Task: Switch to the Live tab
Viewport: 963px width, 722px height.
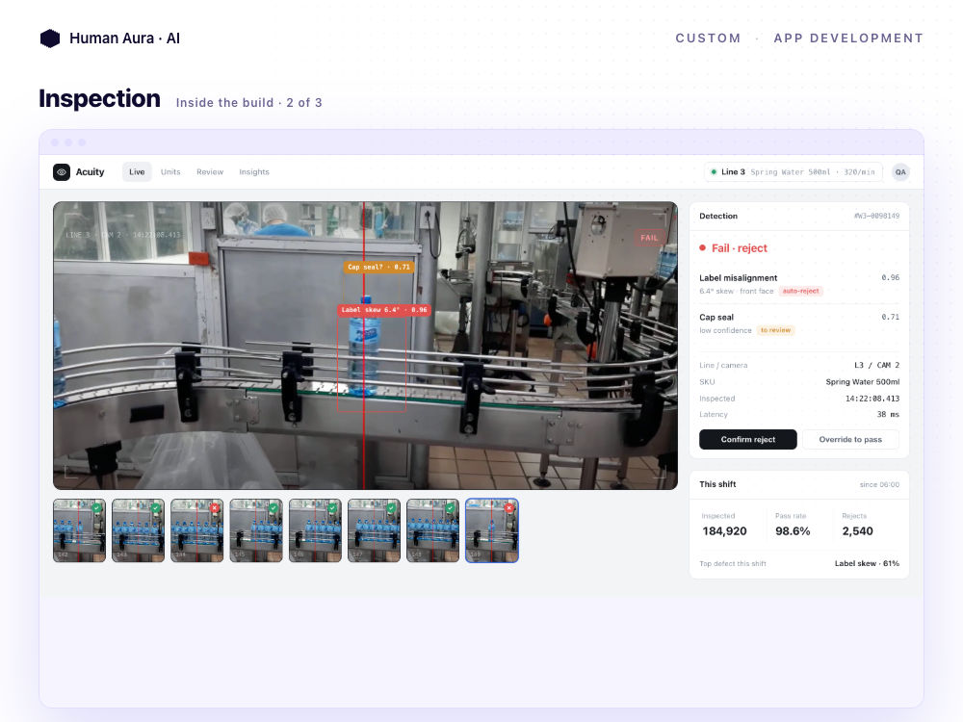Action: coord(137,172)
